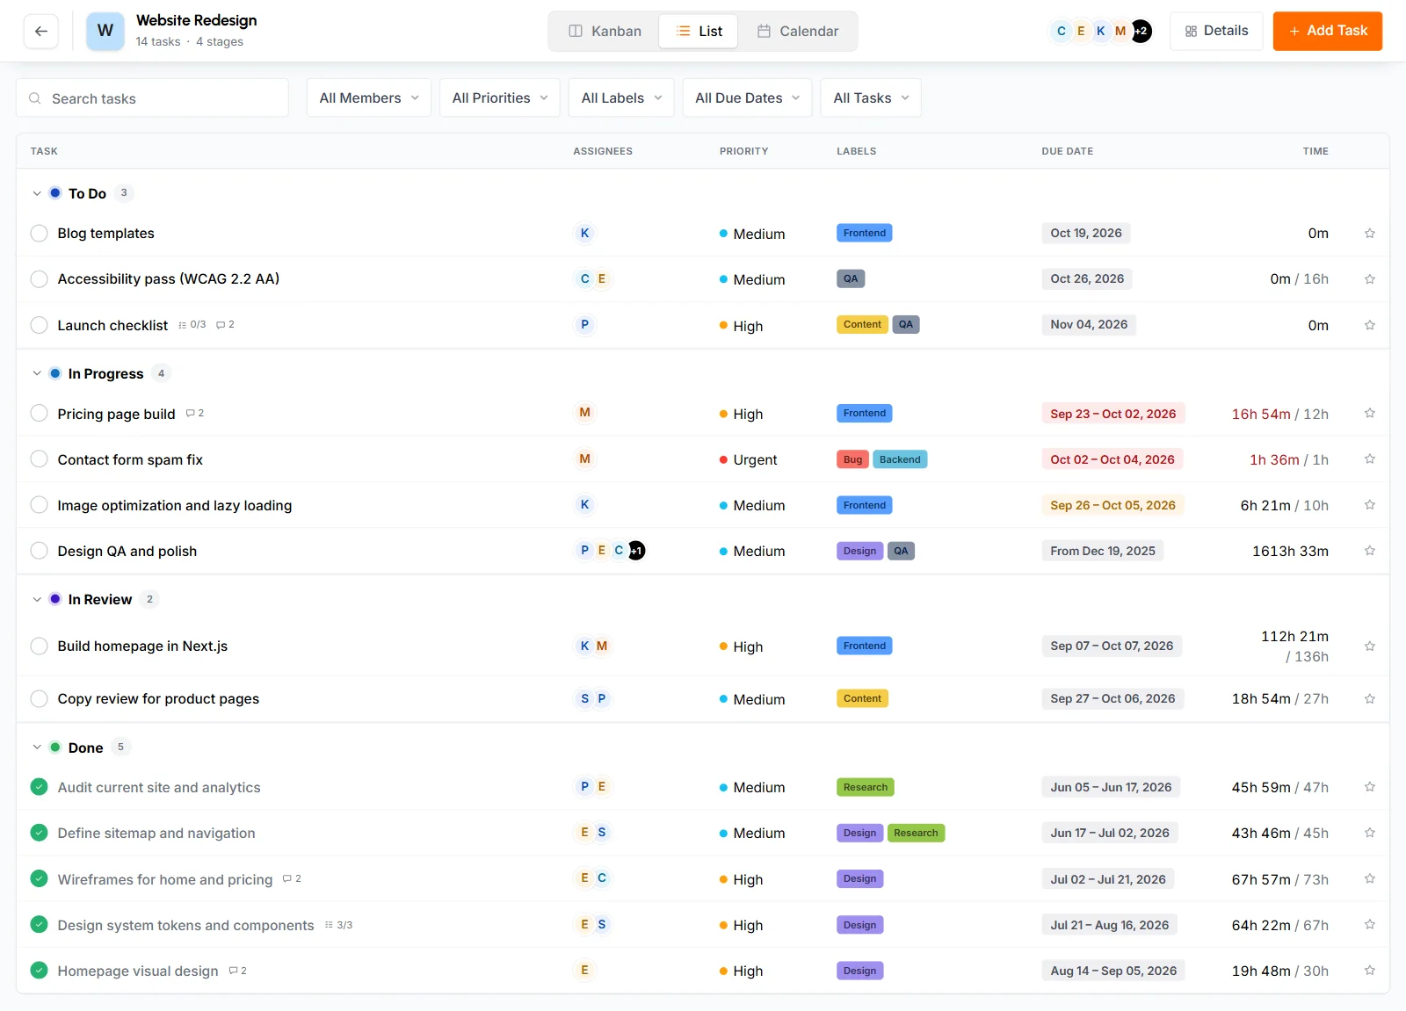
Task: Open the All Labels filter dropdown
Action: tap(621, 97)
